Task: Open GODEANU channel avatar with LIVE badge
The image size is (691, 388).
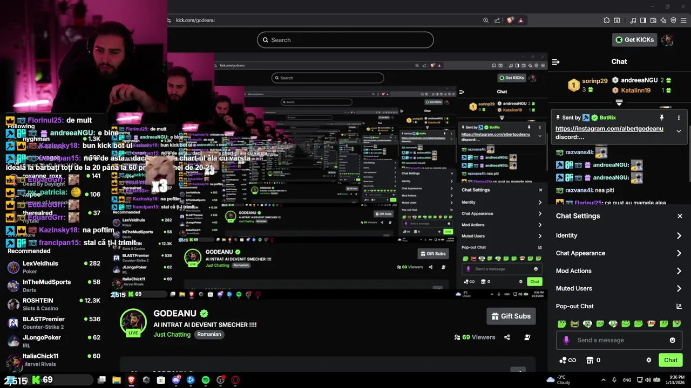Action: tap(133, 323)
